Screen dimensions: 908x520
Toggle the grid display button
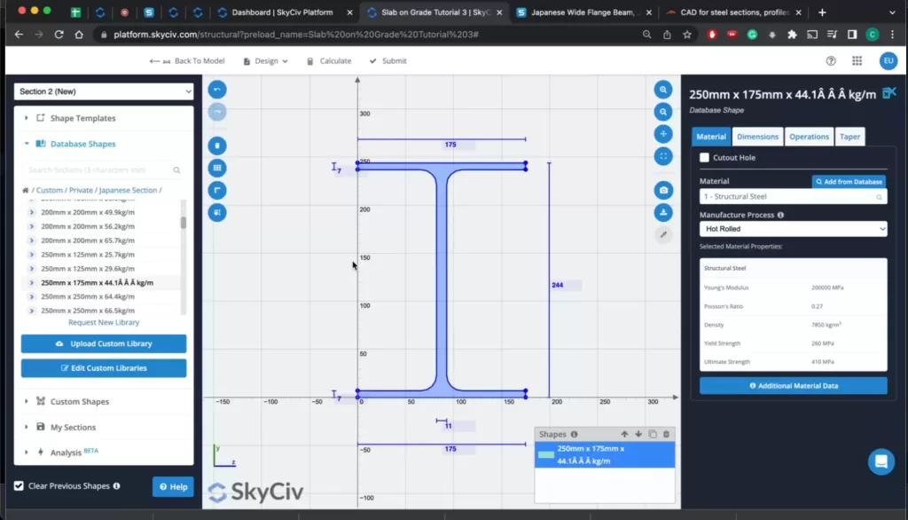pyautogui.click(x=217, y=168)
